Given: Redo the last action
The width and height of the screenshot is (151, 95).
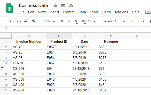Looking at the screenshot, I should (19, 21).
